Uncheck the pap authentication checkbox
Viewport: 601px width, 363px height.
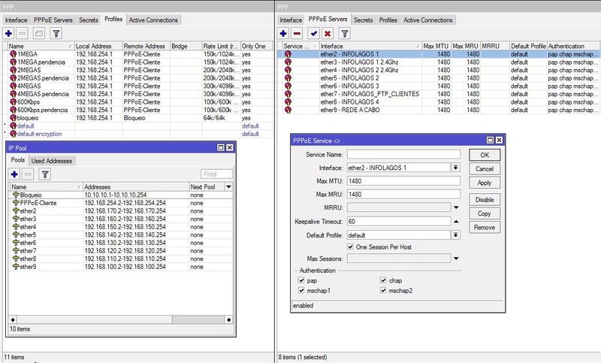(302, 280)
